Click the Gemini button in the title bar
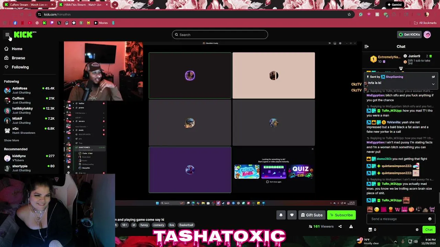440x247 pixels. [394, 5]
